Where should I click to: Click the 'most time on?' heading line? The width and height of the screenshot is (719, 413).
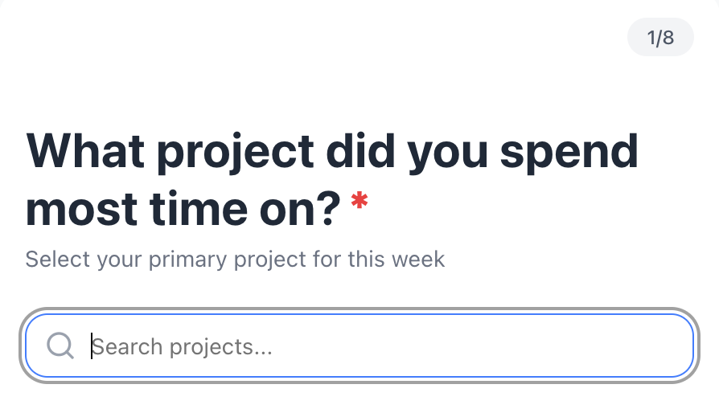coord(184,208)
